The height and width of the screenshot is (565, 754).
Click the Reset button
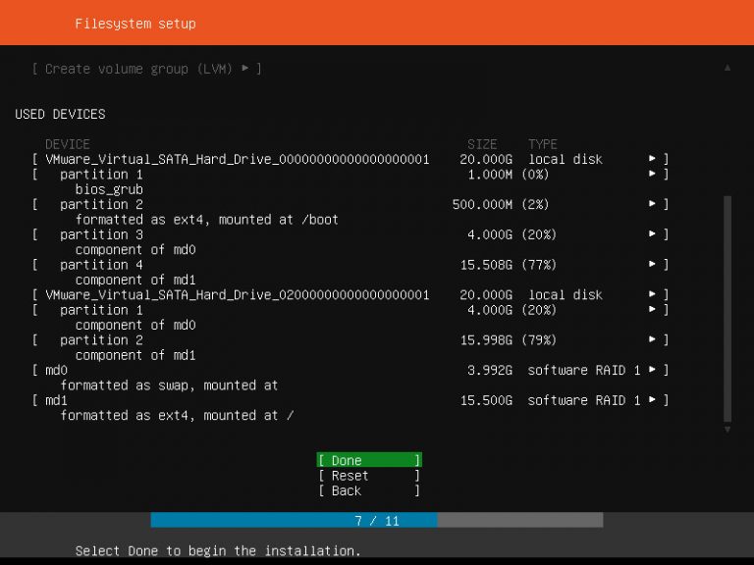(x=369, y=476)
